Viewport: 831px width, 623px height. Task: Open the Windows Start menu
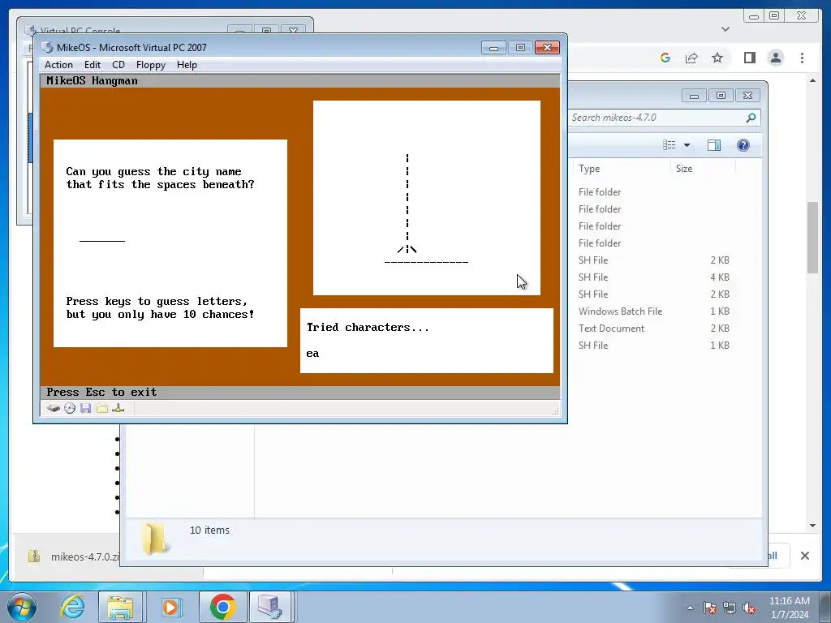coord(22,607)
